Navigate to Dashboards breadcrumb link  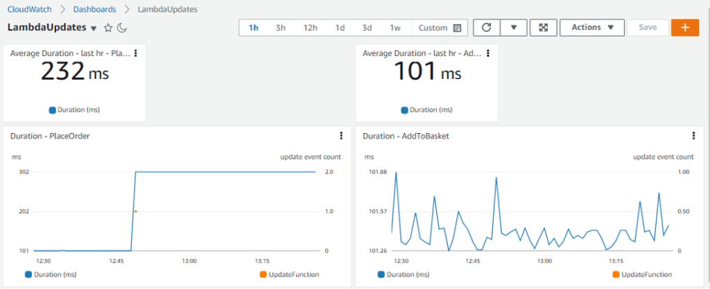[94, 10]
